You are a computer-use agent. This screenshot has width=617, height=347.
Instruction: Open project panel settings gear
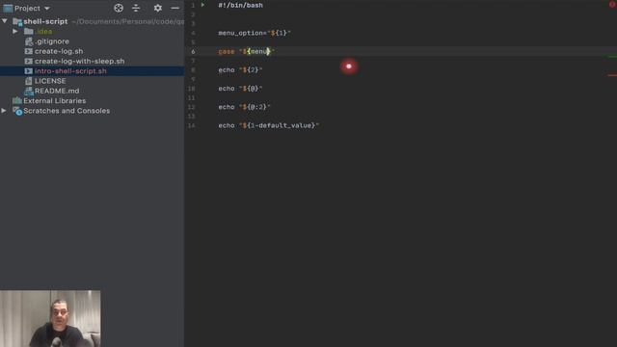coord(158,8)
